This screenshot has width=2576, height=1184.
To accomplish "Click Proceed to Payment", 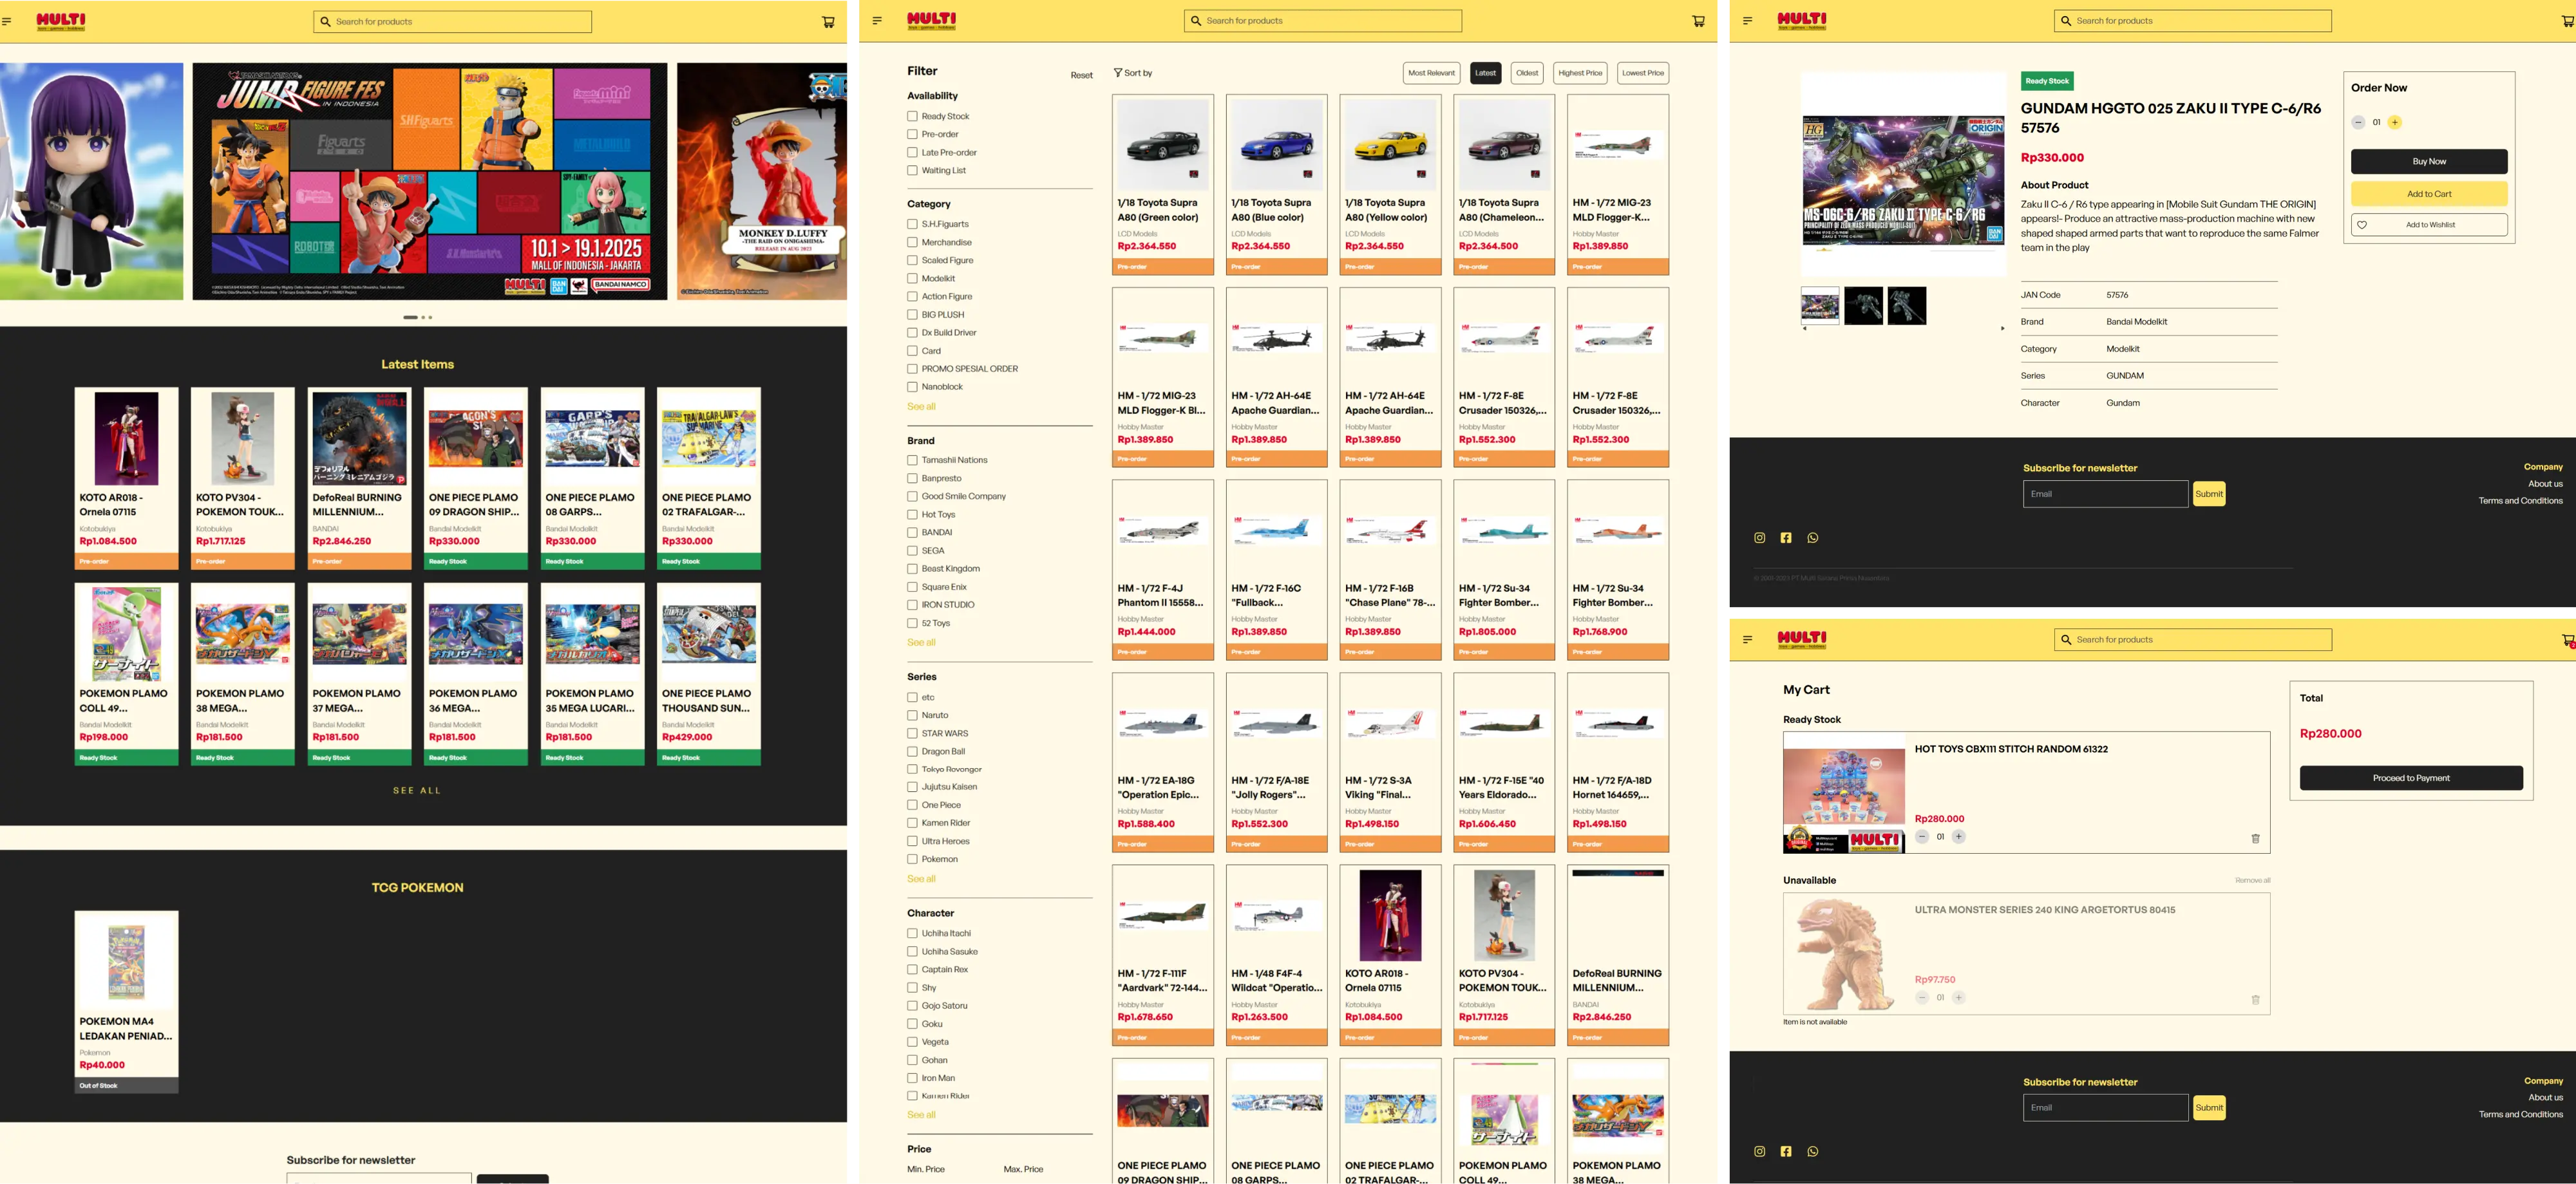I will coord(2410,778).
